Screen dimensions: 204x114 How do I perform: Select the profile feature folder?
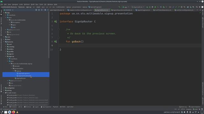(x=11, y=51)
